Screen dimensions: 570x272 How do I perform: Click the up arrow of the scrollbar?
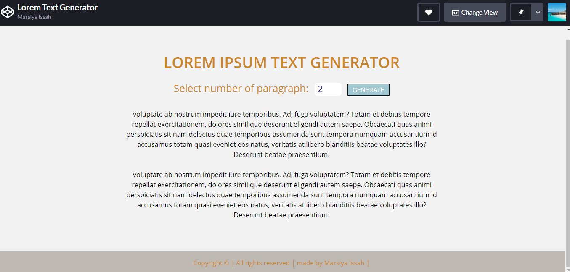pos(567,29)
